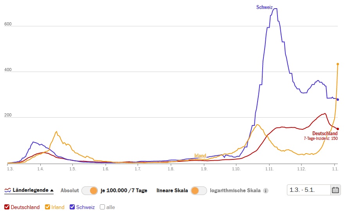This screenshot has width=346, height=211.
Task: Click 'je 100.000 / 7 Tage' label
Action: [x=124, y=191]
